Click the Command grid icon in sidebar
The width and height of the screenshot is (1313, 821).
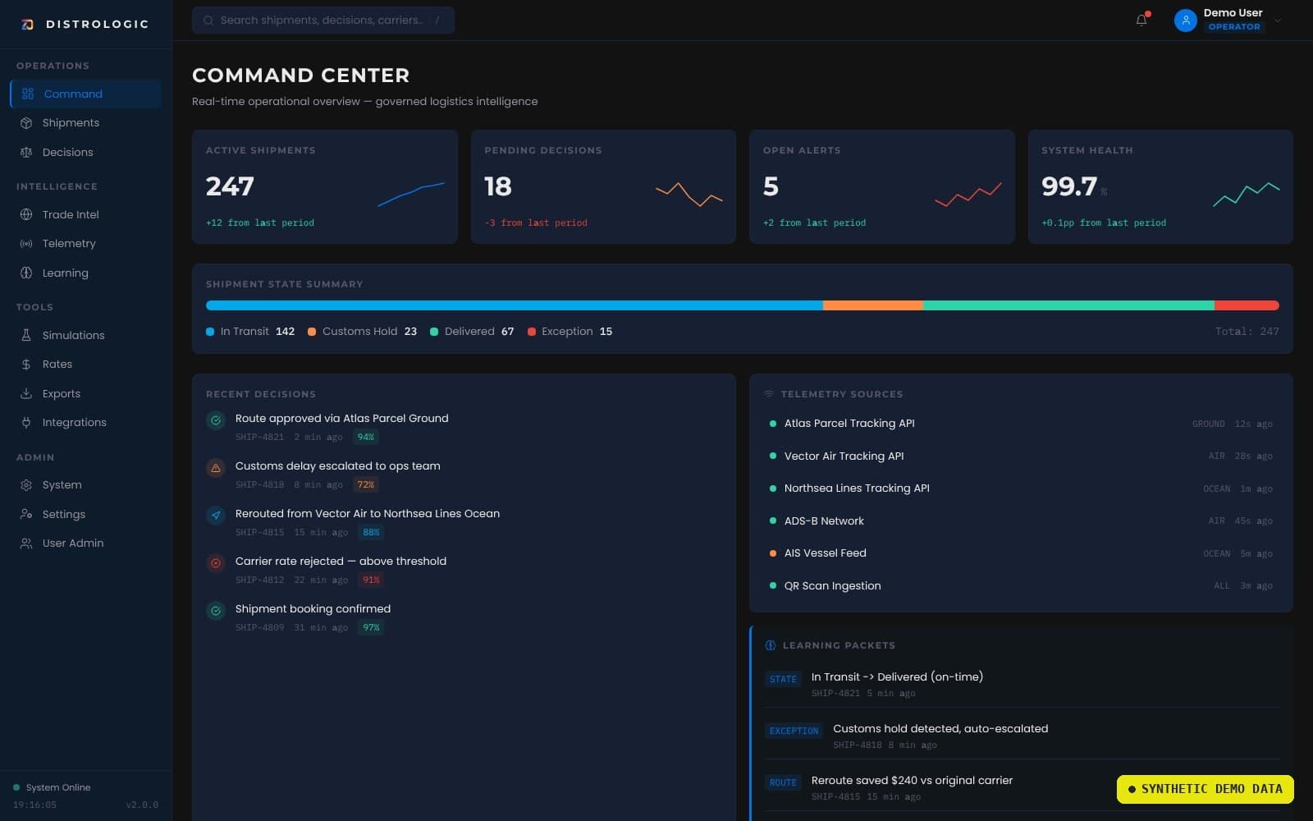point(28,94)
